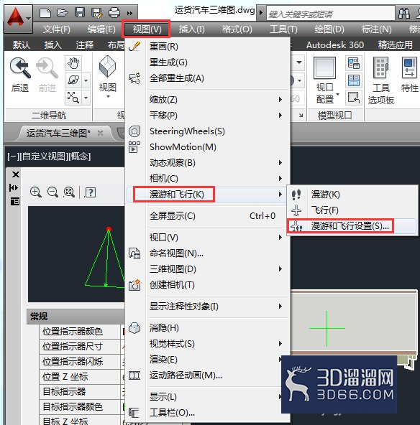Switch to the 注释 ribbon tab
Viewport: 420px width, 425px height.
[x=85, y=45]
